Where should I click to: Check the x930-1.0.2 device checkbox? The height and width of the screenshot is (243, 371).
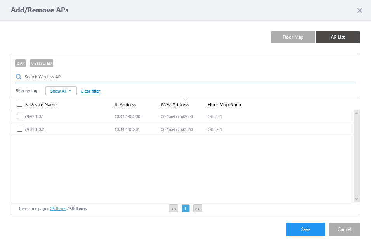(20, 129)
